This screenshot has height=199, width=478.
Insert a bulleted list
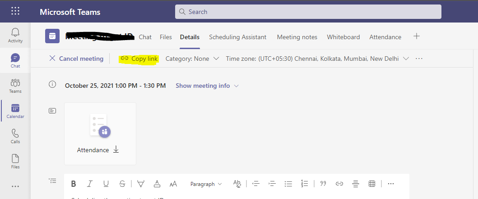(288, 184)
